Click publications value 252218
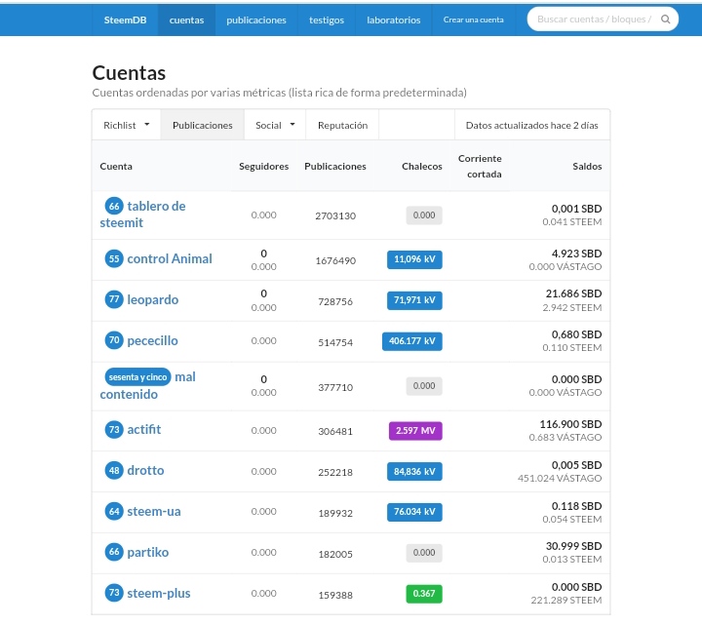This screenshot has width=702, height=625. click(335, 472)
